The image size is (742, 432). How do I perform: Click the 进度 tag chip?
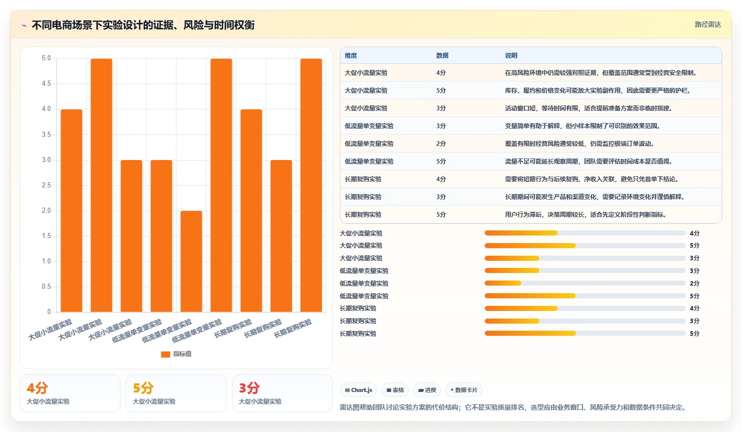(427, 390)
